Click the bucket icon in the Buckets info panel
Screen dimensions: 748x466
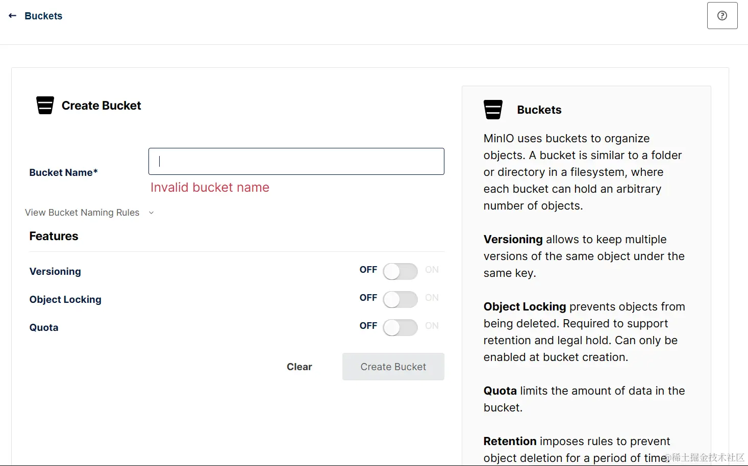[x=493, y=110]
